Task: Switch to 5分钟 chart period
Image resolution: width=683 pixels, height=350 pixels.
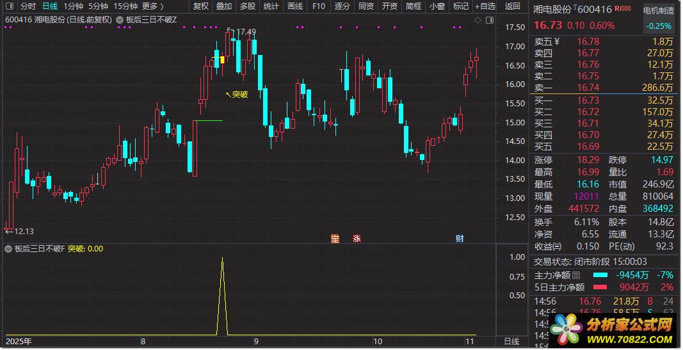Action: click(x=98, y=6)
